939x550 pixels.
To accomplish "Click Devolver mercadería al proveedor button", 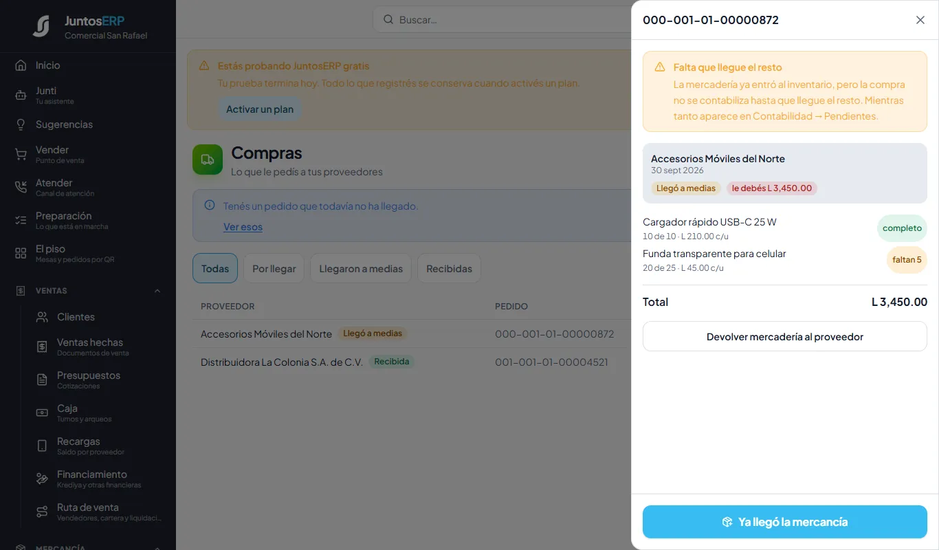I will 785,336.
